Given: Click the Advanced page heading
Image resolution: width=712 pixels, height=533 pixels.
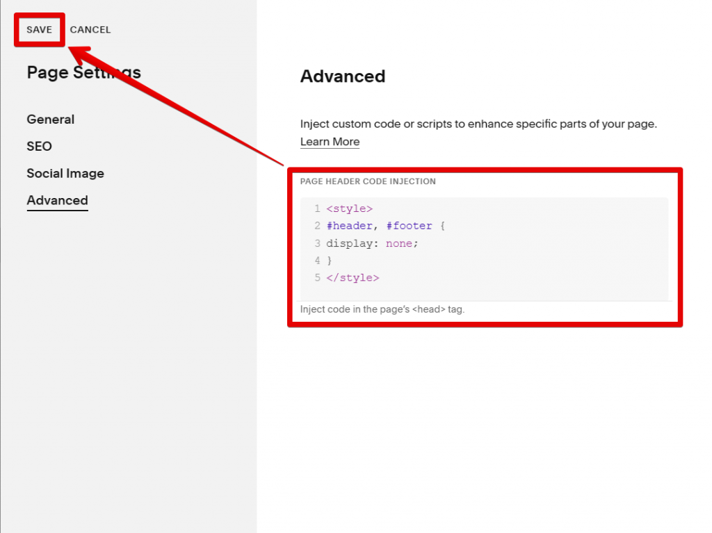Looking at the screenshot, I should point(342,76).
